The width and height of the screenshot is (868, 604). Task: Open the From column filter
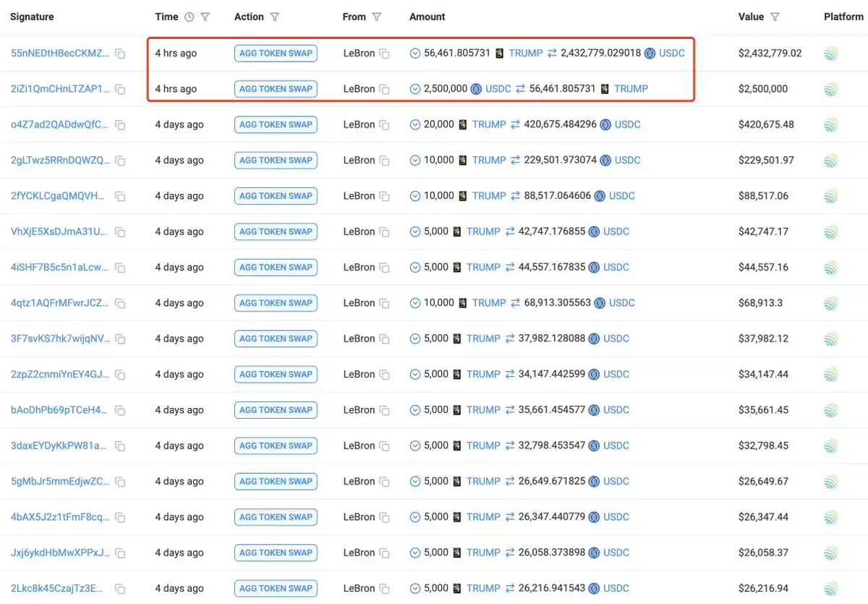pyautogui.click(x=377, y=17)
